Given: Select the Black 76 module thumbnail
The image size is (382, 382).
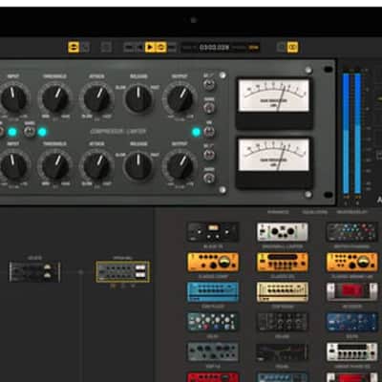Looking at the screenshot, I should point(213,232).
